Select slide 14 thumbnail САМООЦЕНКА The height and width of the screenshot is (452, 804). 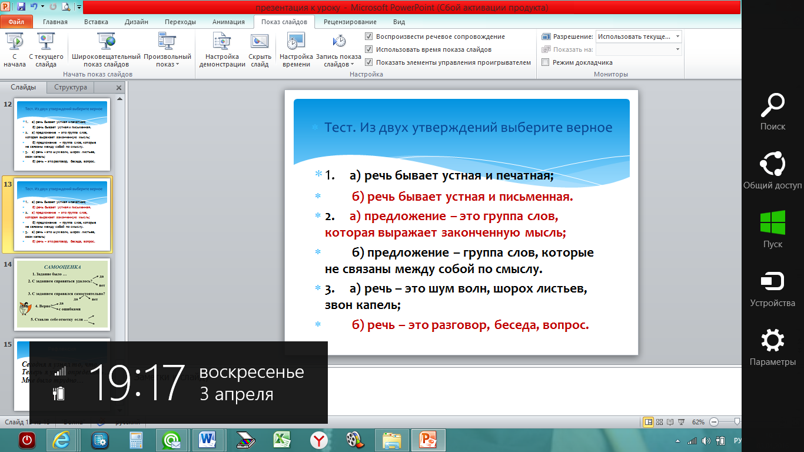tap(62, 294)
